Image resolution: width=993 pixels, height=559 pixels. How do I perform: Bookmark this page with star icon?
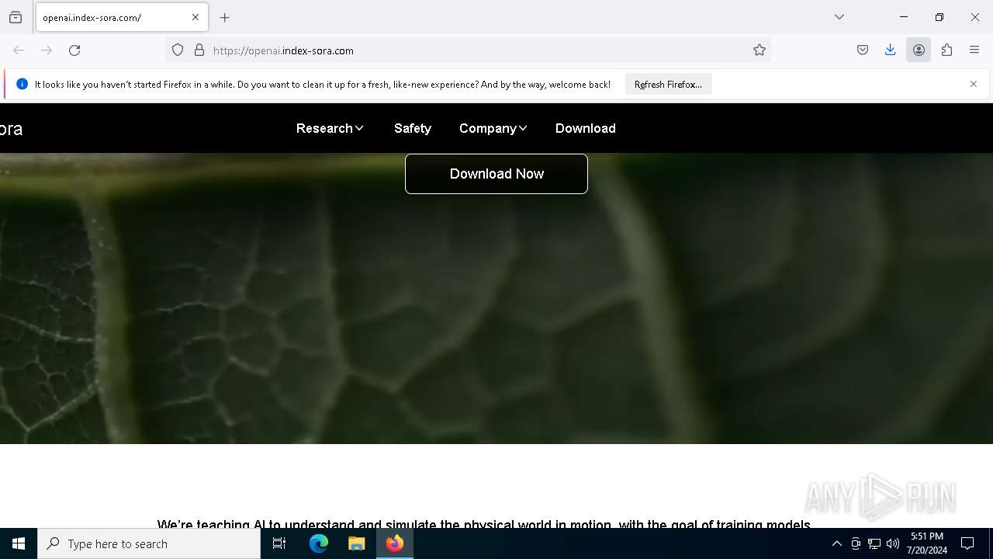point(759,50)
